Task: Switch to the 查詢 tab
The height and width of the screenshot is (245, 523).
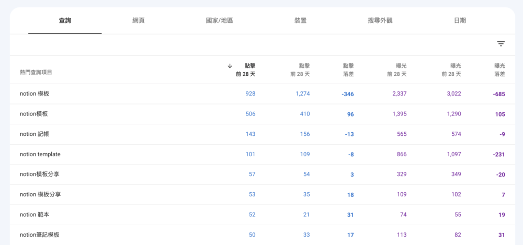Action: point(65,21)
